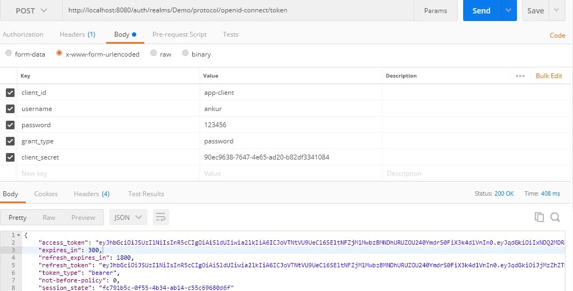Open the JSON format dropdown
Image resolution: width=573 pixels, height=291 pixels.
(128, 217)
